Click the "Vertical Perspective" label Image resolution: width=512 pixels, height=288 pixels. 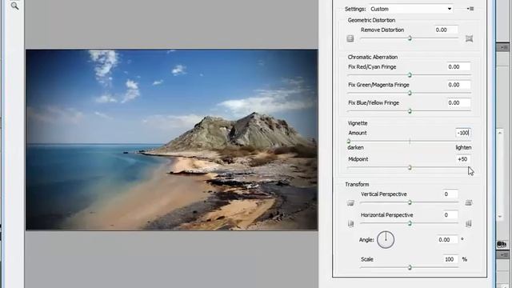tap(384, 194)
